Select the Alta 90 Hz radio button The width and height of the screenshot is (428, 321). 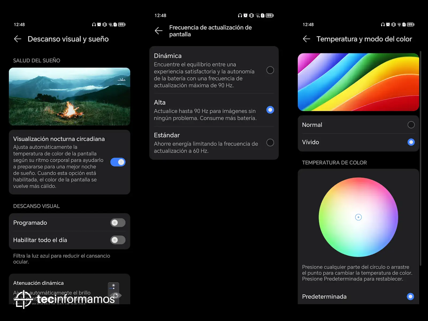click(x=270, y=110)
